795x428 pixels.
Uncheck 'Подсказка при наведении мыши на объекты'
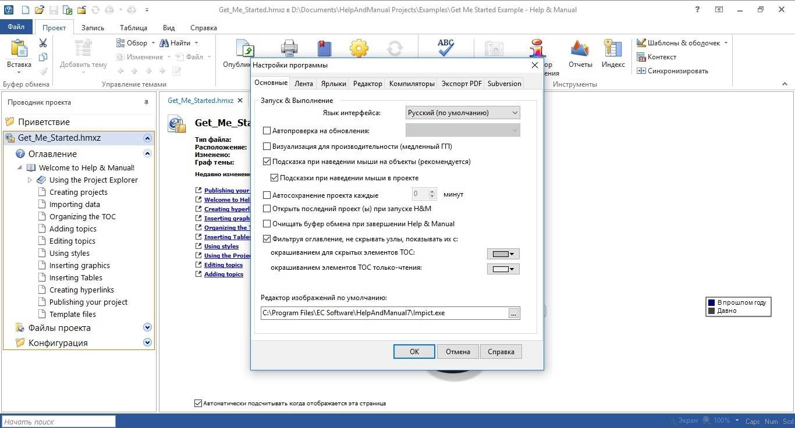267,162
